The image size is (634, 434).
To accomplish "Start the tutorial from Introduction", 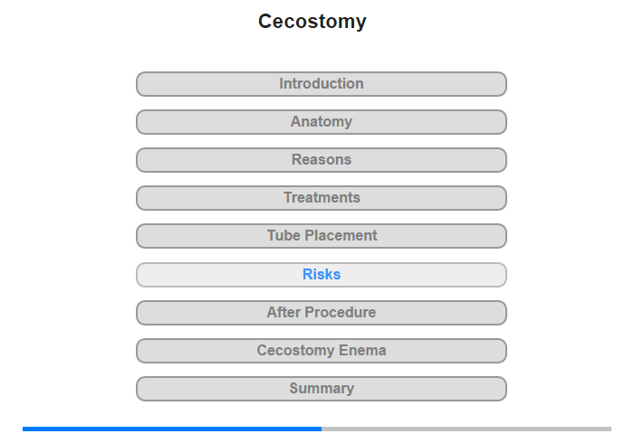I will coord(321,84).
